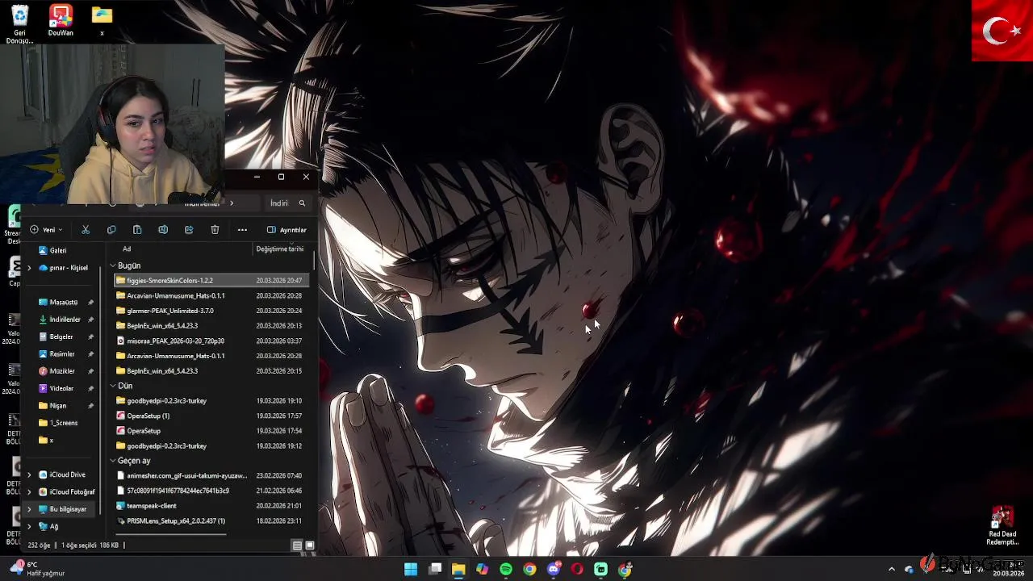Sort by Değiştirme tarihi column header
This screenshot has width=1033, height=581.
point(280,249)
